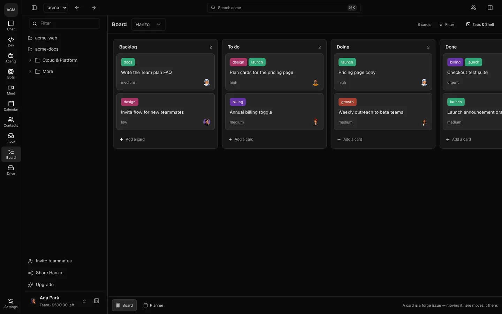Open the Calendar sidebar icon

11,106
